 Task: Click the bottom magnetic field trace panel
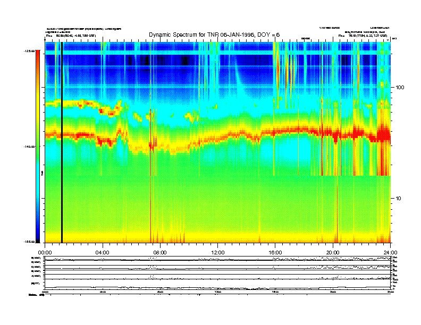click(218, 285)
